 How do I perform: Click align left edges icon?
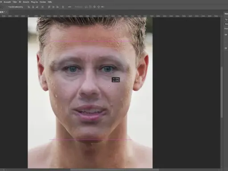(x=29, y=7)
